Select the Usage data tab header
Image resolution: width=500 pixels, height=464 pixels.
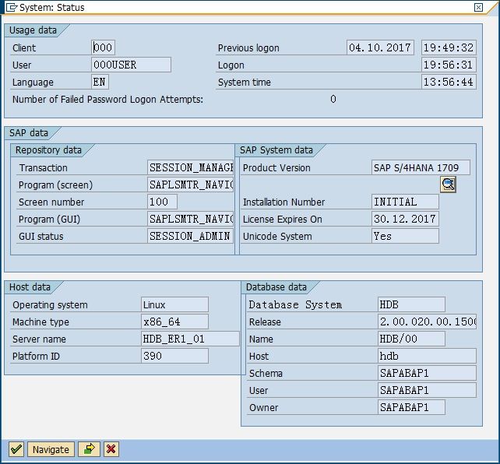tap(33, 30)
